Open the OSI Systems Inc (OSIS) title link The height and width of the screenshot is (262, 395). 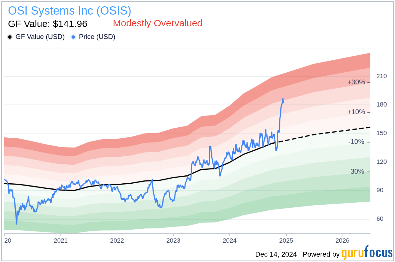[x=70, y=10]
